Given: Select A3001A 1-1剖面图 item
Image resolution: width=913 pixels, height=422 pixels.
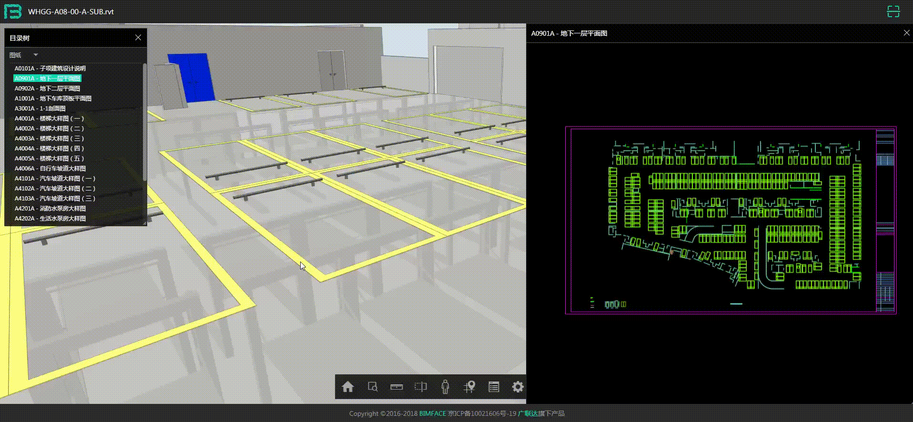Looking at the screenshot, I should (40, 109).
